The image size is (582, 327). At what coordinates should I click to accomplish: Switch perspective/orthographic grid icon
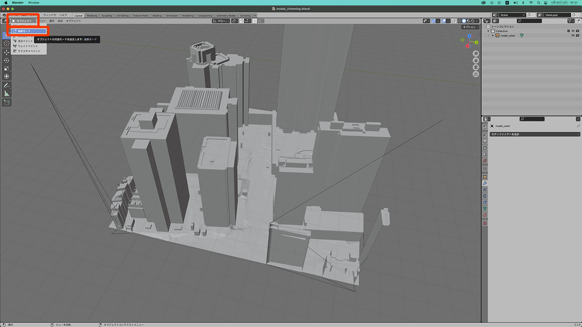pos(476,74)
